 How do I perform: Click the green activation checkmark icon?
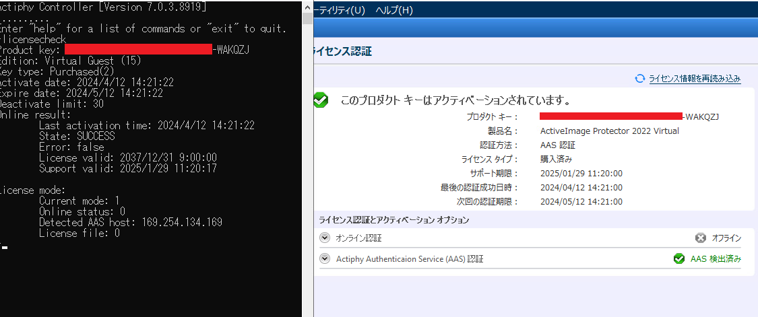[x=320, y=100]
